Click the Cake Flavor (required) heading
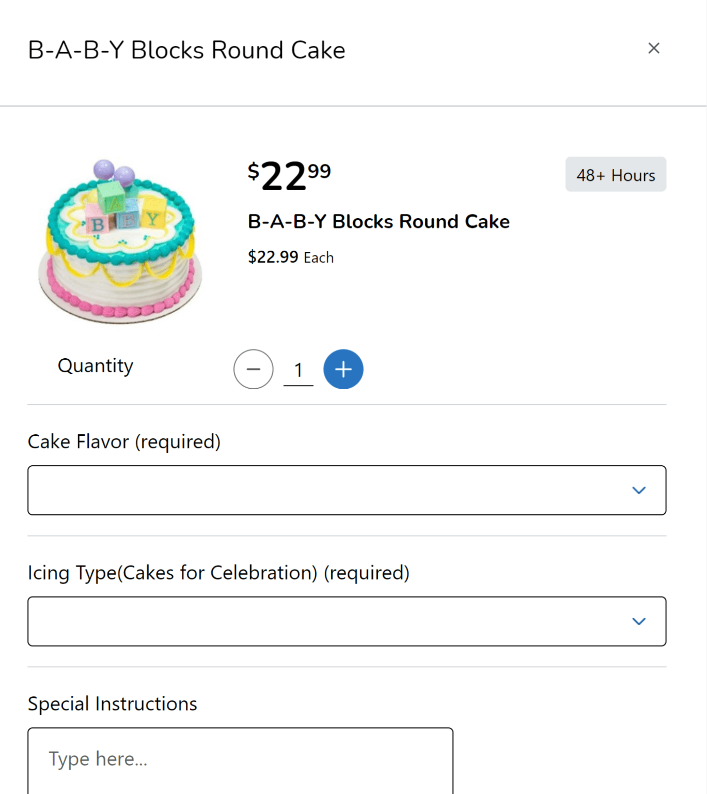 click(123, 442)
